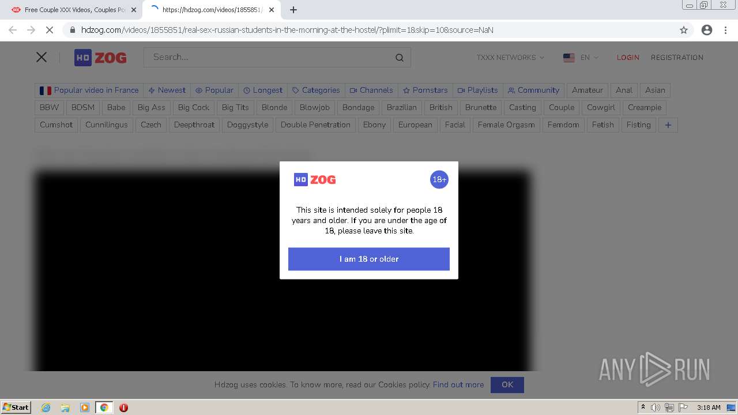Open the Categories menu item
738x415 pixels.
point(316,90)
